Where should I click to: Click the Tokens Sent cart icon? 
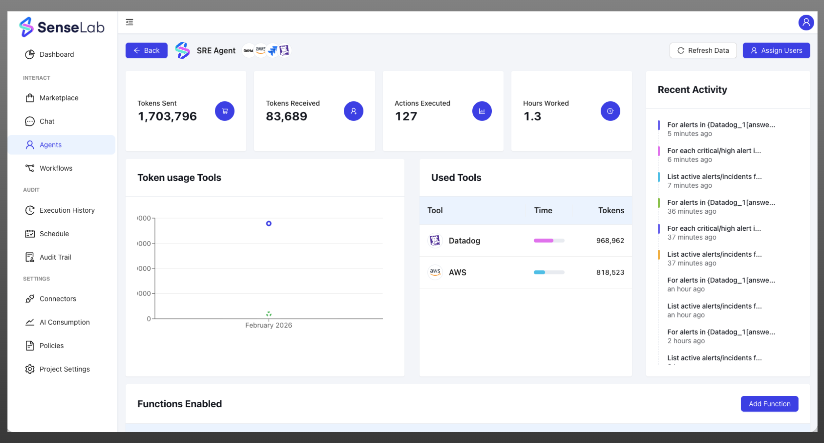click(x=225, y=111)
